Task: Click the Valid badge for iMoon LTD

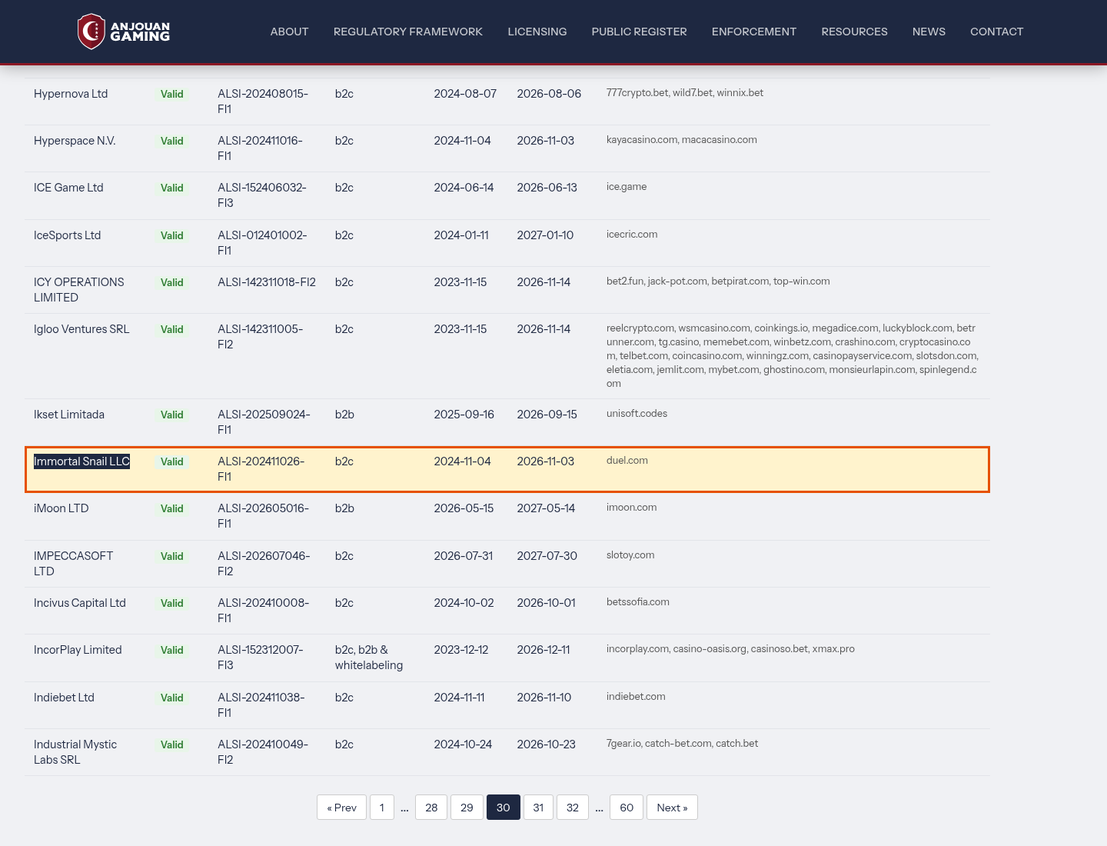Action: coord(172,508)
